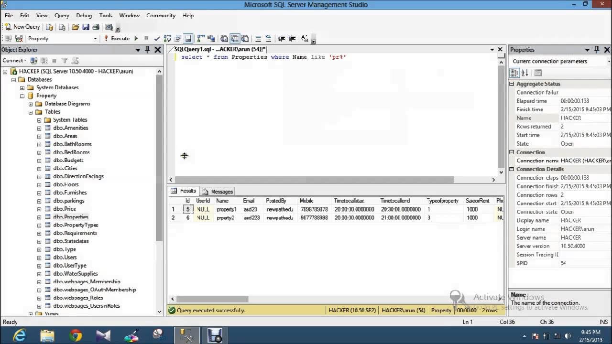This screenshot has width=612, height=344.
Task: Click the New Query toolbar button
Action: (x=23, y=27)
